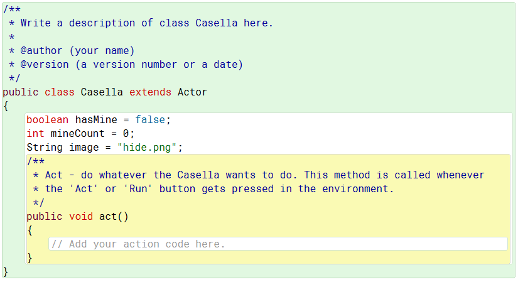Click the class name Casella in declaration
Image resolution: width=518 pixels, height=282 pixels.
click(x=102, y=92)
